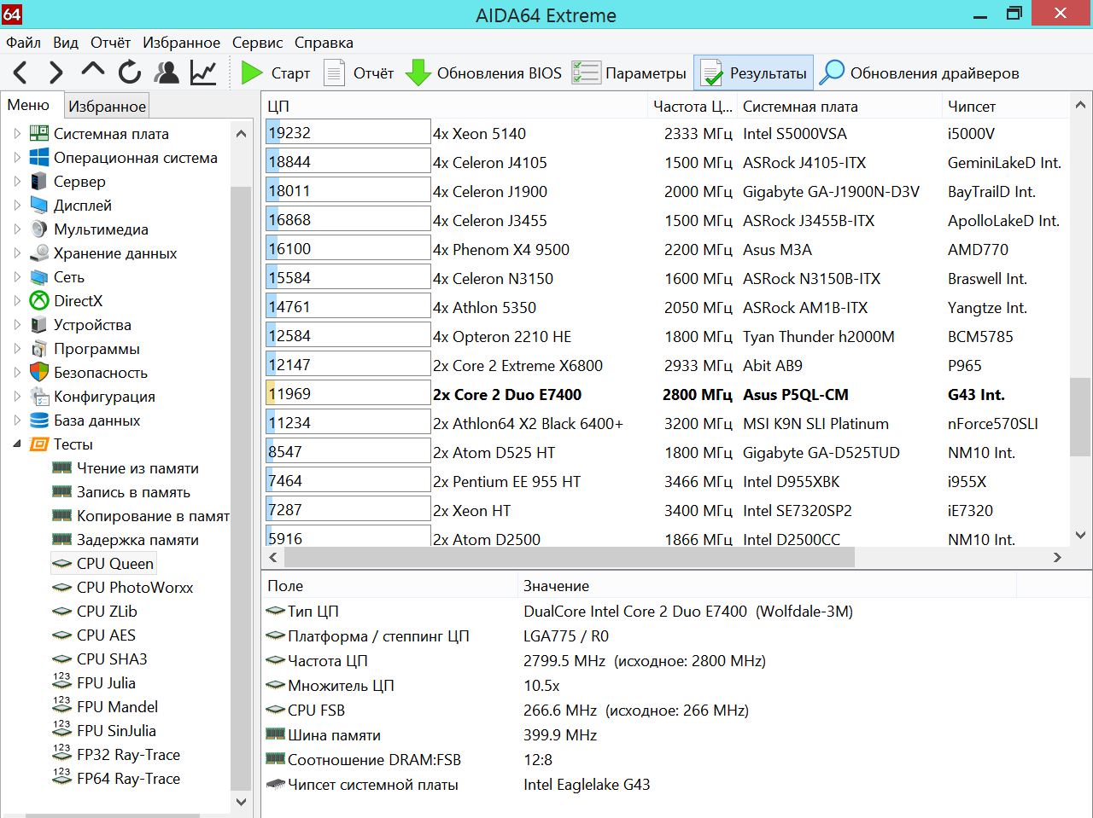Open the Чтение из памяти test
The image size is (1093, 818).
coord(137,467)
